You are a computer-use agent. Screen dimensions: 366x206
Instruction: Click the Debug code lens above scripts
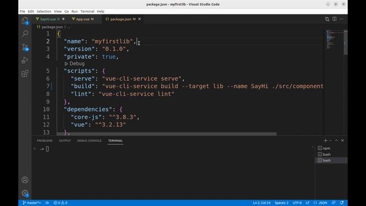tap(77, 64)
